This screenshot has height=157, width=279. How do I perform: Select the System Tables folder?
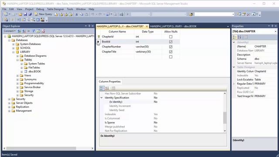(x=37, y=64)
